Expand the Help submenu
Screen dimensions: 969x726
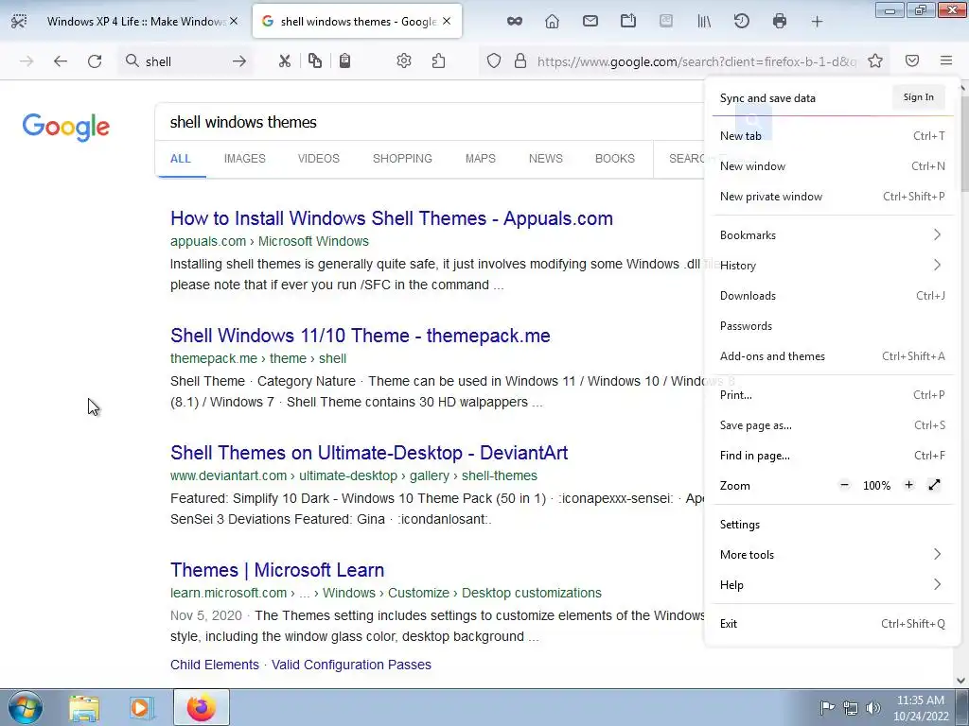coord(833,584)
